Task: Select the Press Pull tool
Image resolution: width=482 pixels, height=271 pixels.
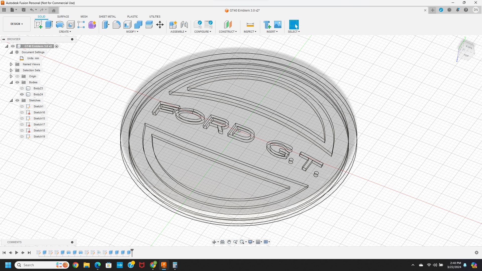Action: point(106,25)
